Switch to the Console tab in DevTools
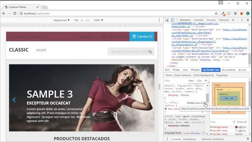The width and height of the screenshot is (252, 142). 198,20
